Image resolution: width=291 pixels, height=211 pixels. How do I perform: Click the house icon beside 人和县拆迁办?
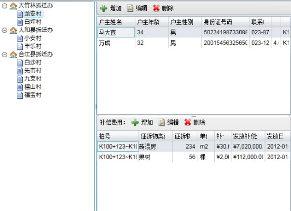(x=13, y=30)
